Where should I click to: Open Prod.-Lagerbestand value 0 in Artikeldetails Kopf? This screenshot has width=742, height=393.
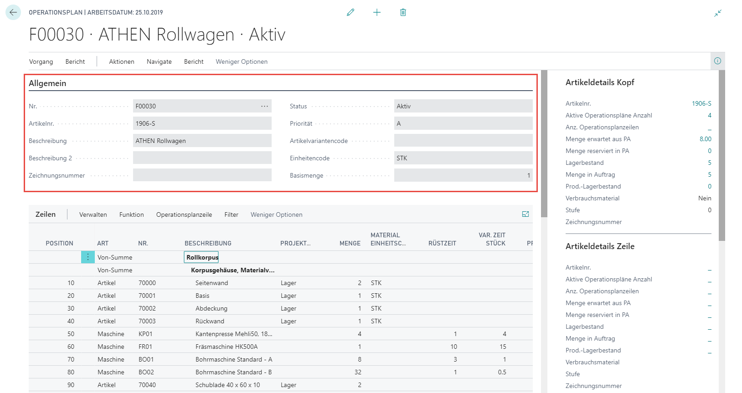[x=710, y=186]
